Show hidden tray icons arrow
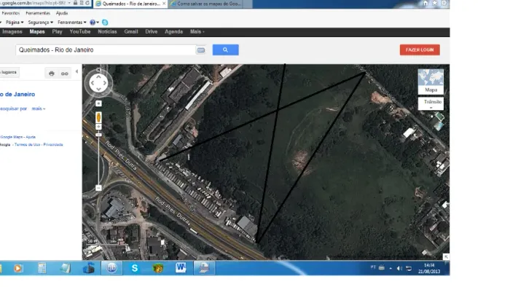 391,269
